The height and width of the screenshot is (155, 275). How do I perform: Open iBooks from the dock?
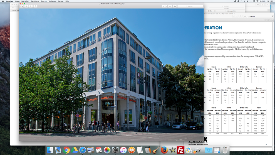click(x=132, y=150)
